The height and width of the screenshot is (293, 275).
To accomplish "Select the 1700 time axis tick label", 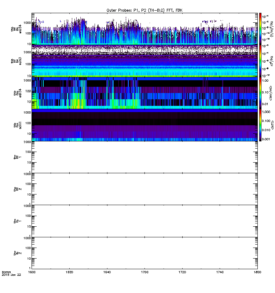I will point(145,272).
